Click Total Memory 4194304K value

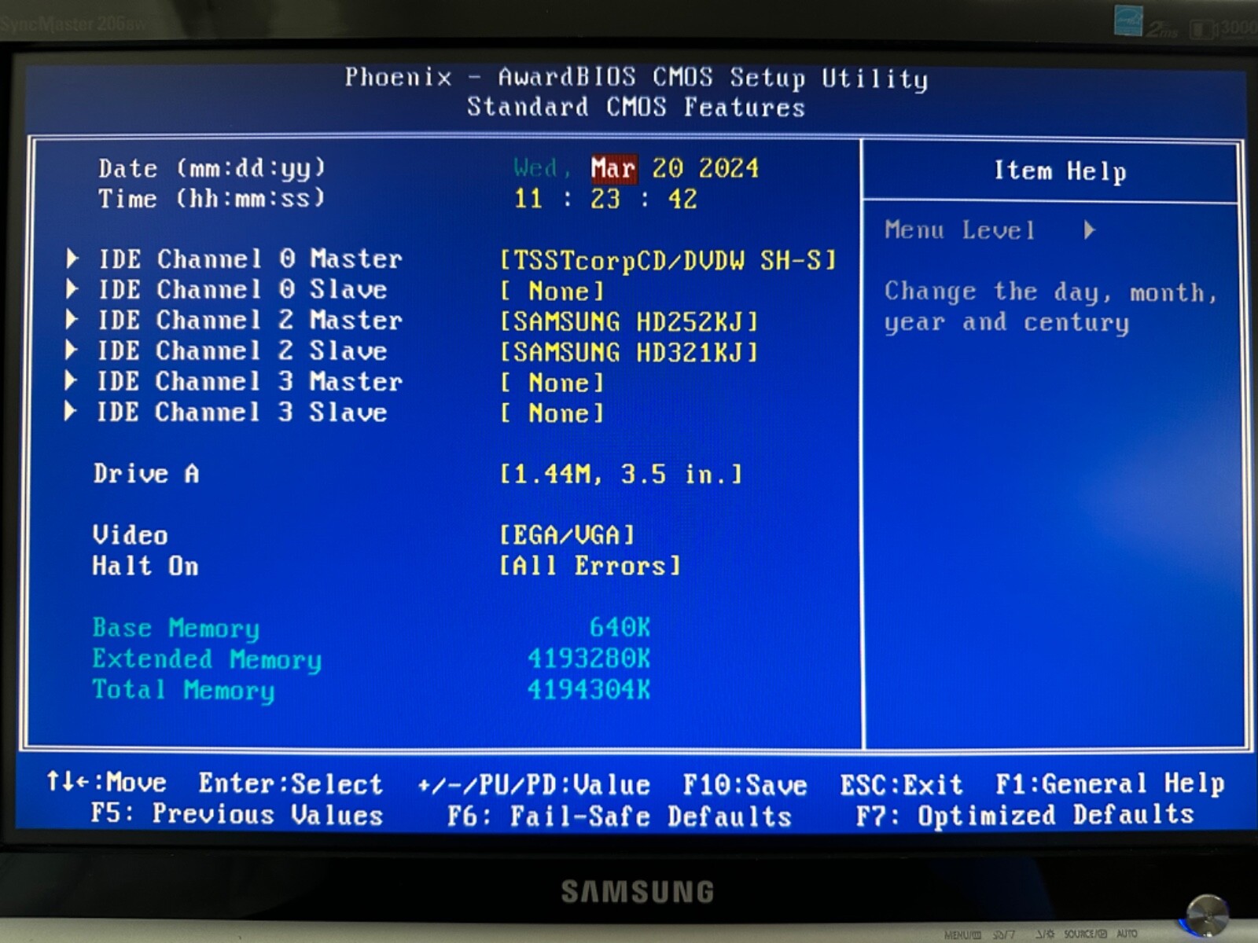click(589, 689)
